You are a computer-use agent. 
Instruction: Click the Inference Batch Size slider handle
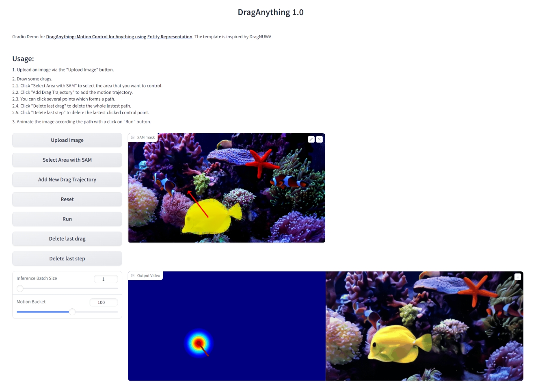(x=20, y=288)
